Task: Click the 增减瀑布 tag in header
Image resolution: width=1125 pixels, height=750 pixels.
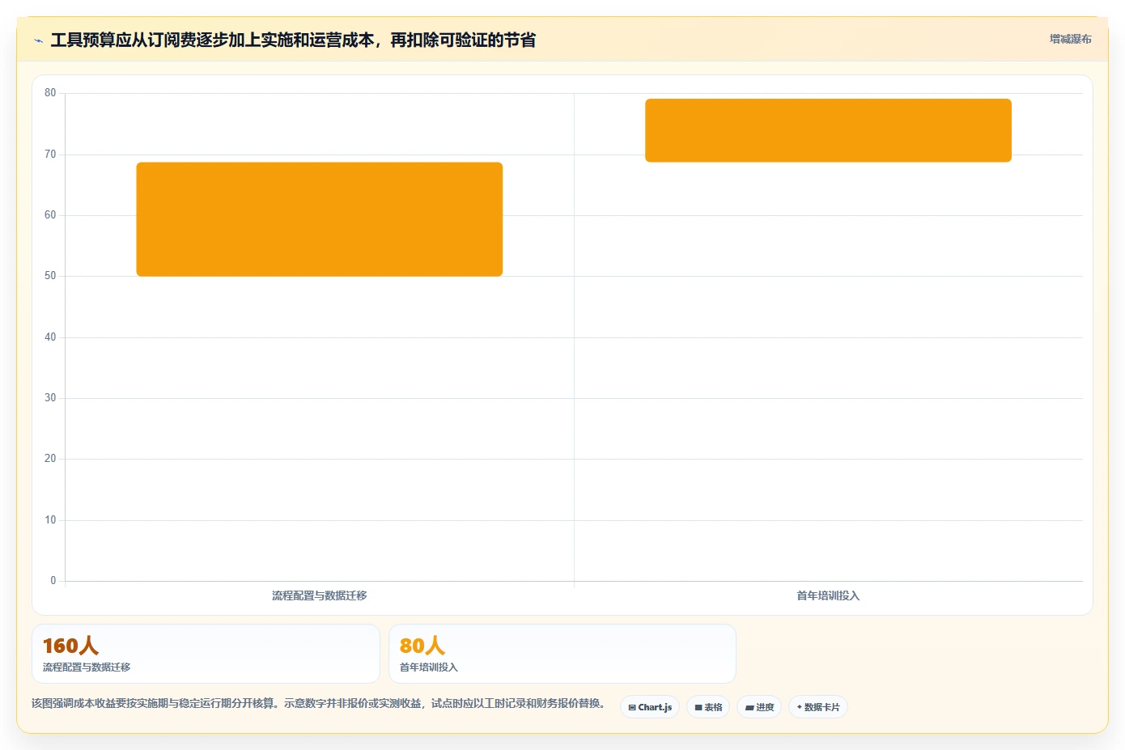Action: pyautogui.click(x=1070, y=39)
